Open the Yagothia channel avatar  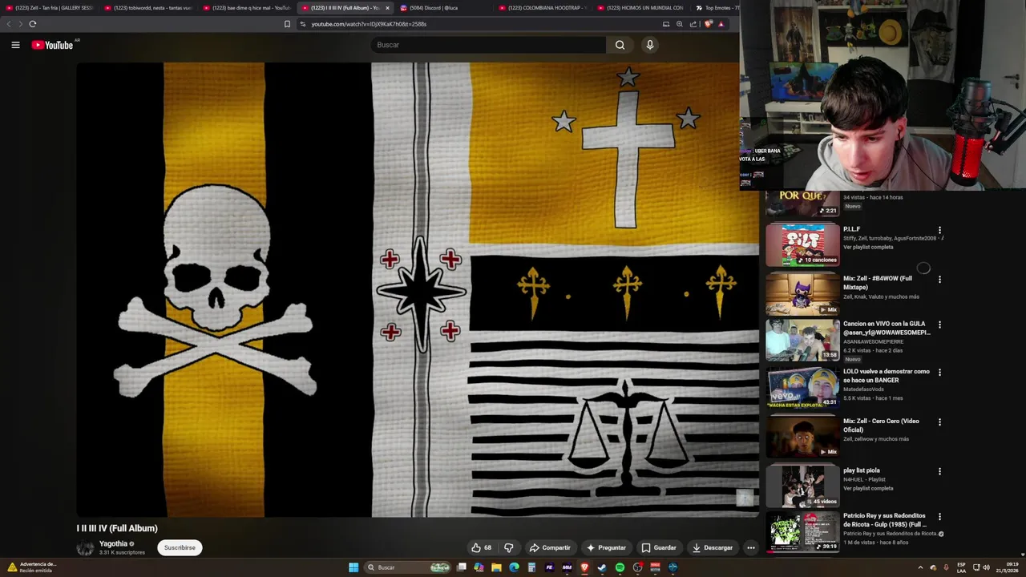pyautogui.click(x=85, y=548)
